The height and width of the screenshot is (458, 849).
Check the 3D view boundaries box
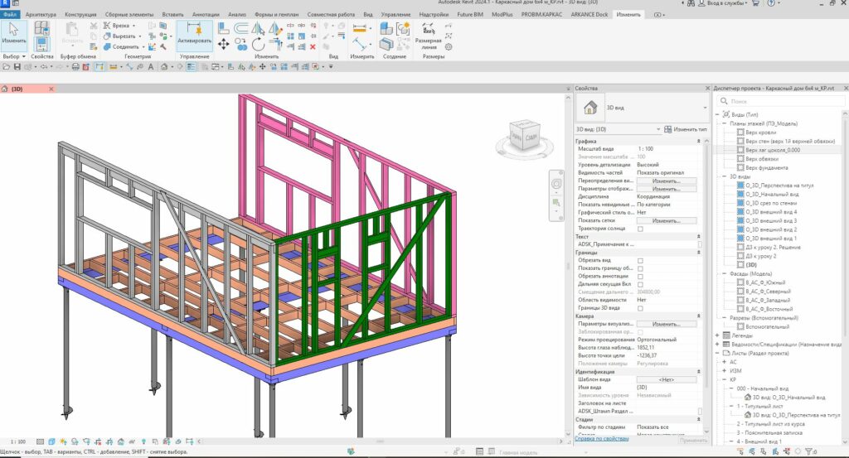640,308
